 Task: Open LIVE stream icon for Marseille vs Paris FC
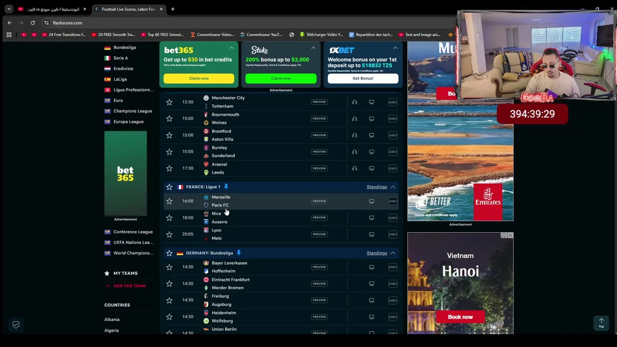coord(393,201)
